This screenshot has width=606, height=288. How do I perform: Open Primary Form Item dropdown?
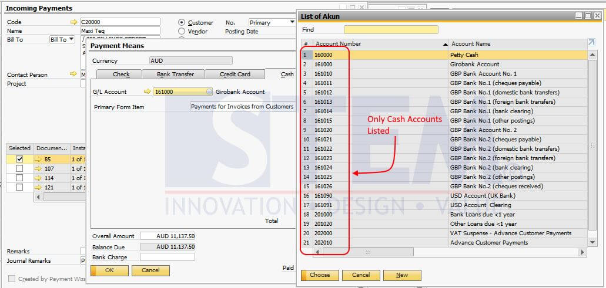[x=243, y=106]
